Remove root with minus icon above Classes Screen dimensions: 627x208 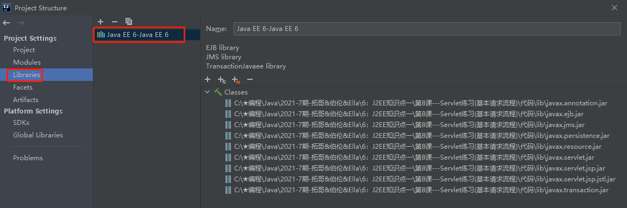click(x=250, y=80)
